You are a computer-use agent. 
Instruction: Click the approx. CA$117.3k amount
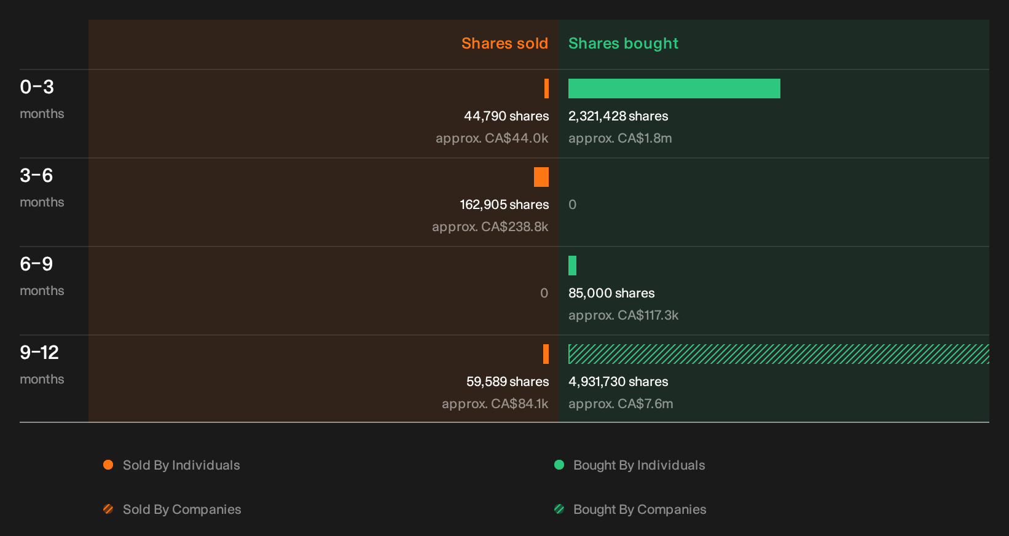point(623,315)
